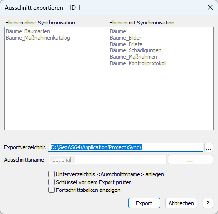This screenshot has height=214, width=218.
Task: Cancel with the Abbrechen button
Action: [181, 203]
